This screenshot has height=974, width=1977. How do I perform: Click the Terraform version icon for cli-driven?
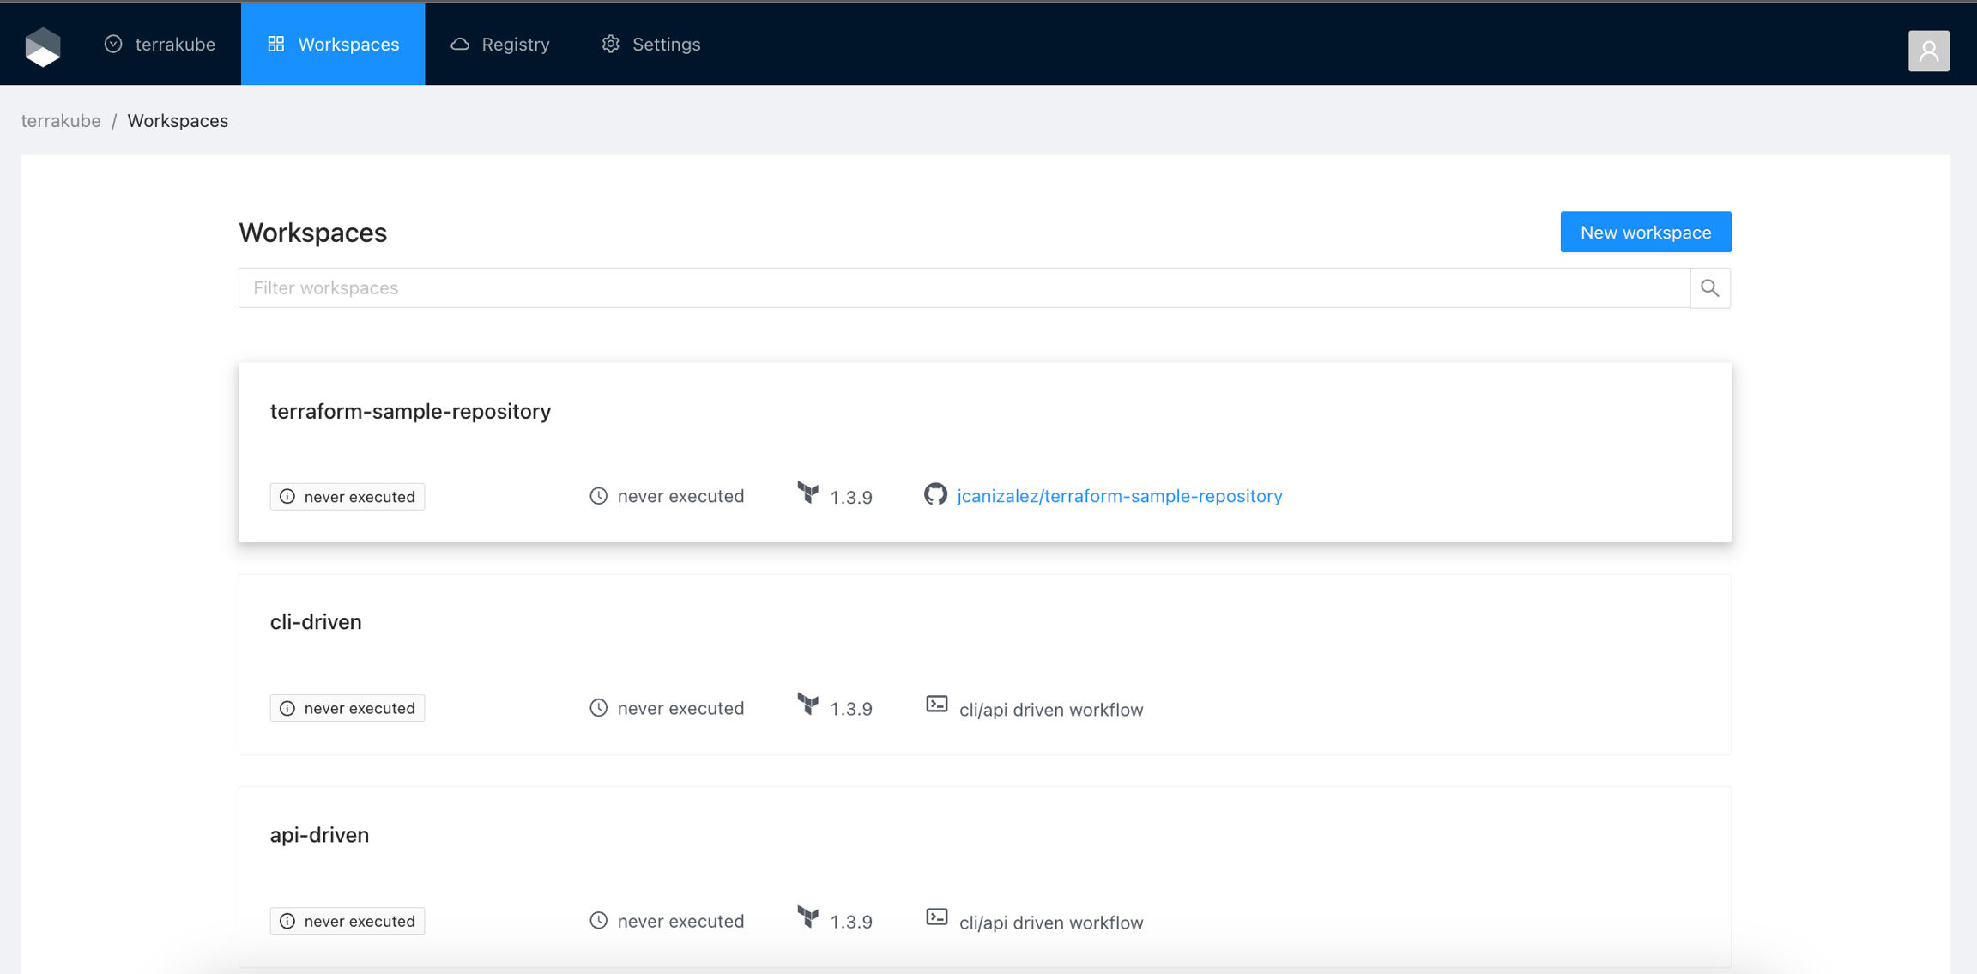807,705
